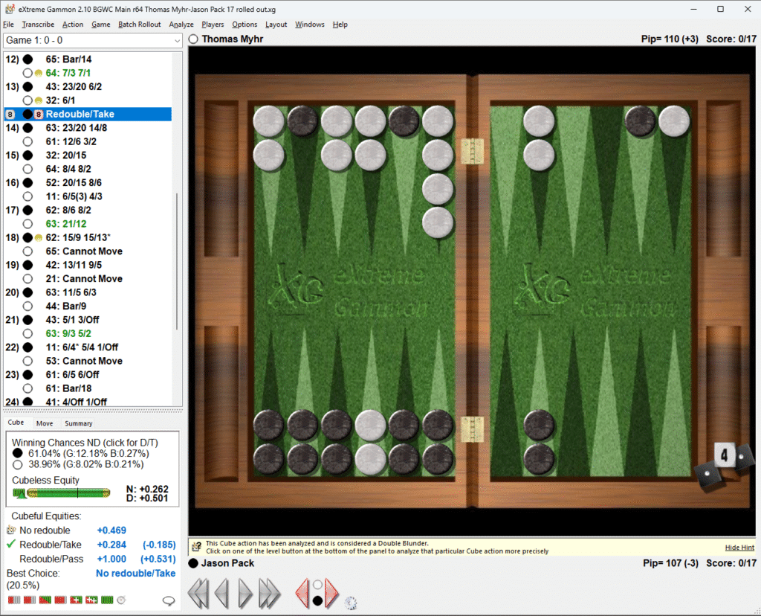Open the Options menu
761x616 pixels.
coord(245,25)
